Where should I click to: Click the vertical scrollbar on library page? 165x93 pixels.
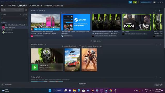tap(164, 28)
